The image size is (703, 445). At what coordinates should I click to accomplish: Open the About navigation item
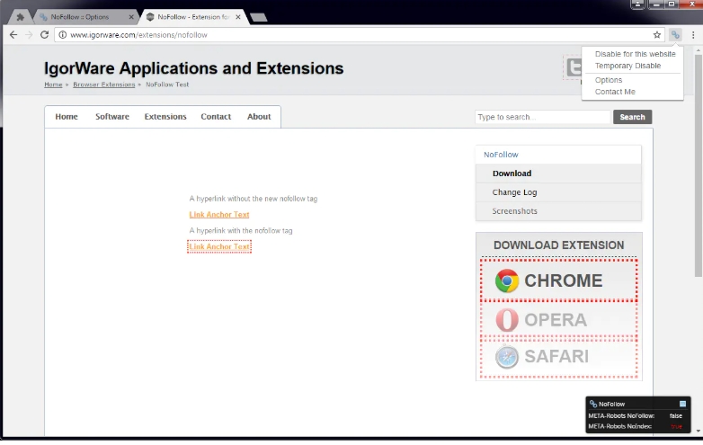259,117
